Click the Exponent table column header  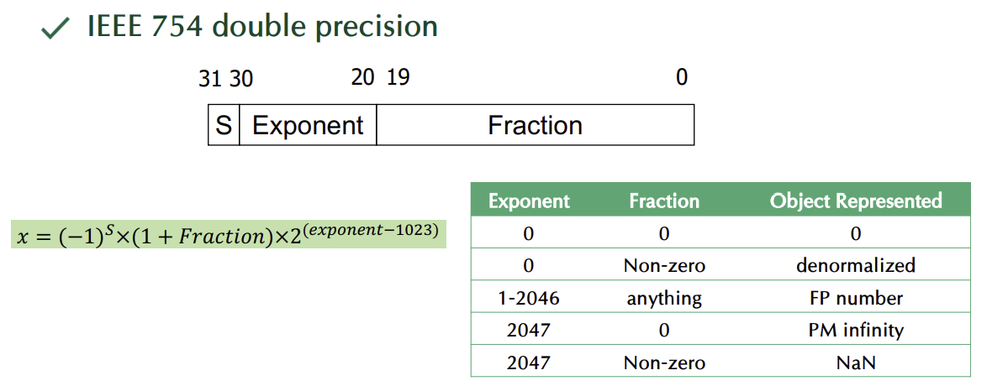click(x=529, y=201)
